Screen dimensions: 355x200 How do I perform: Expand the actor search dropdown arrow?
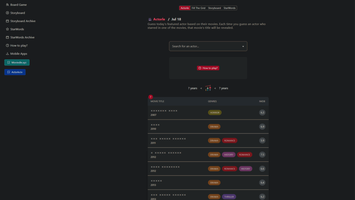[x=243, y=46]
